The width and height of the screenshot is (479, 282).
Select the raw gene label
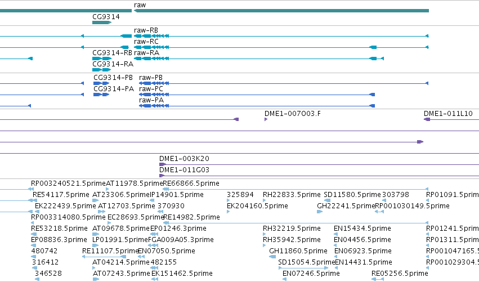click(140, 5)
